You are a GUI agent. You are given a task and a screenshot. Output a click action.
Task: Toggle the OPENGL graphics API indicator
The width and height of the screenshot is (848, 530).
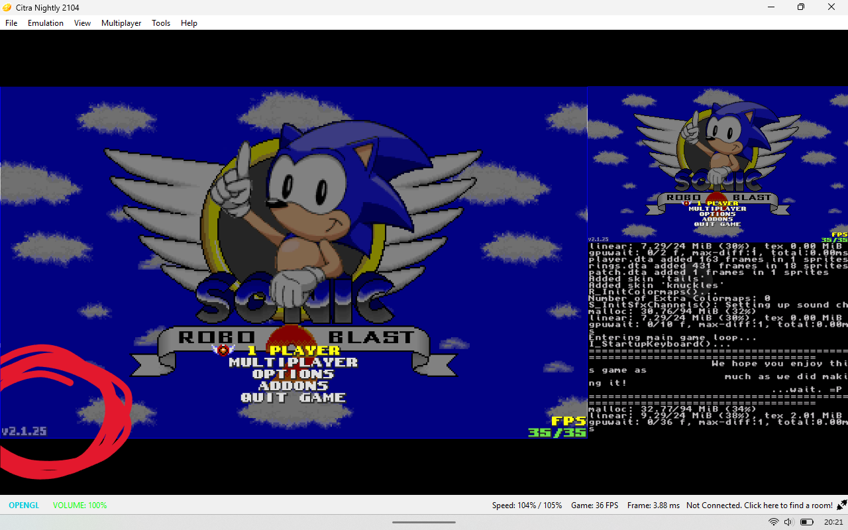(x=24, y=505)
